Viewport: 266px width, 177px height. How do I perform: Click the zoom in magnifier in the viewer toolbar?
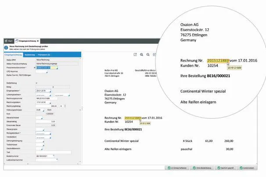[141, 54]
